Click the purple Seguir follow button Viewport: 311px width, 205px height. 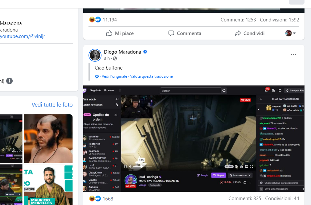pos(219,175)
